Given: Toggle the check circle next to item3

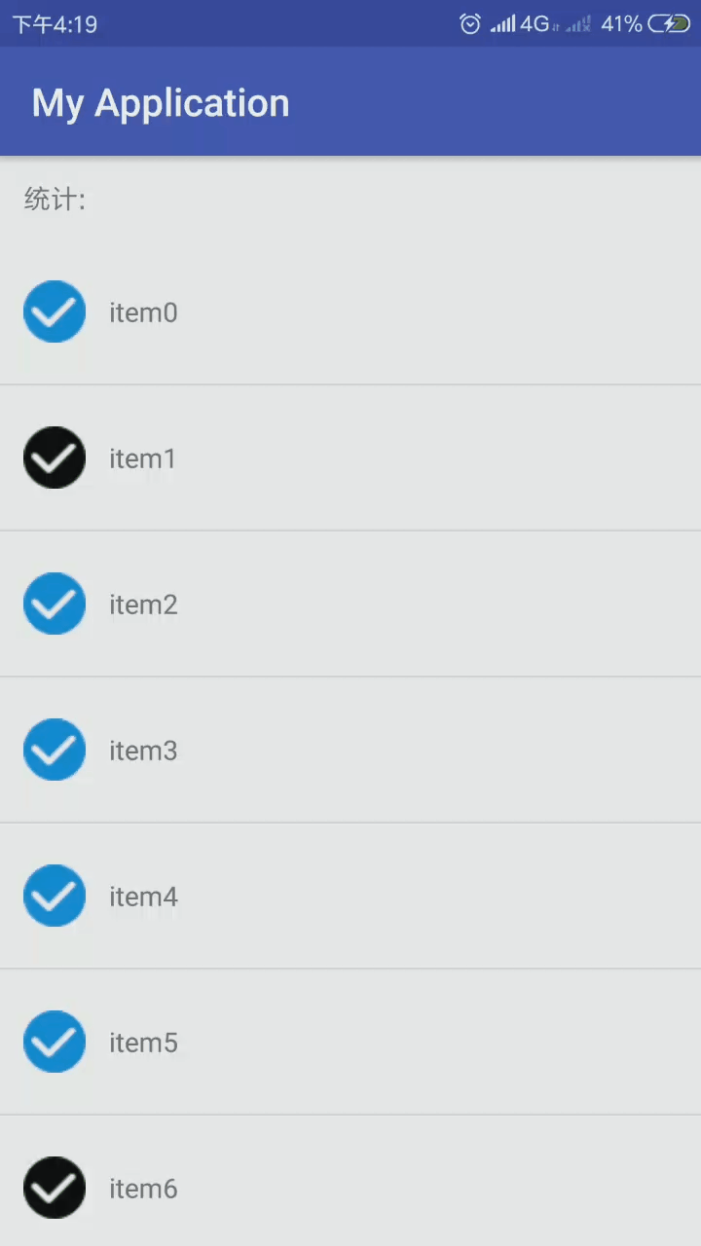Looking at the screenshot, I should (55, 750).
